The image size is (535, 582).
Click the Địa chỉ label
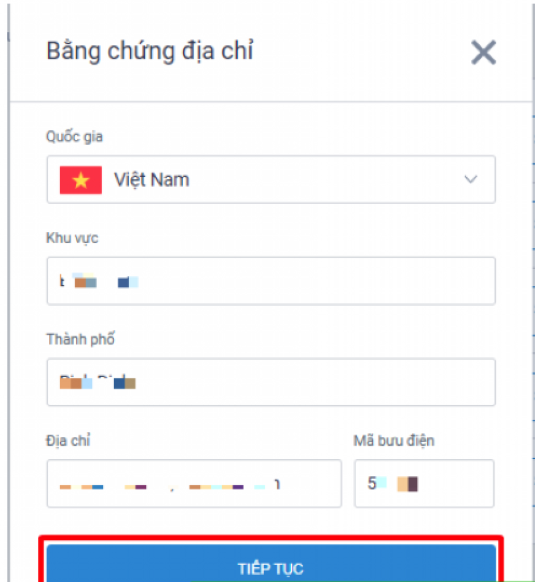pos(68,440)
